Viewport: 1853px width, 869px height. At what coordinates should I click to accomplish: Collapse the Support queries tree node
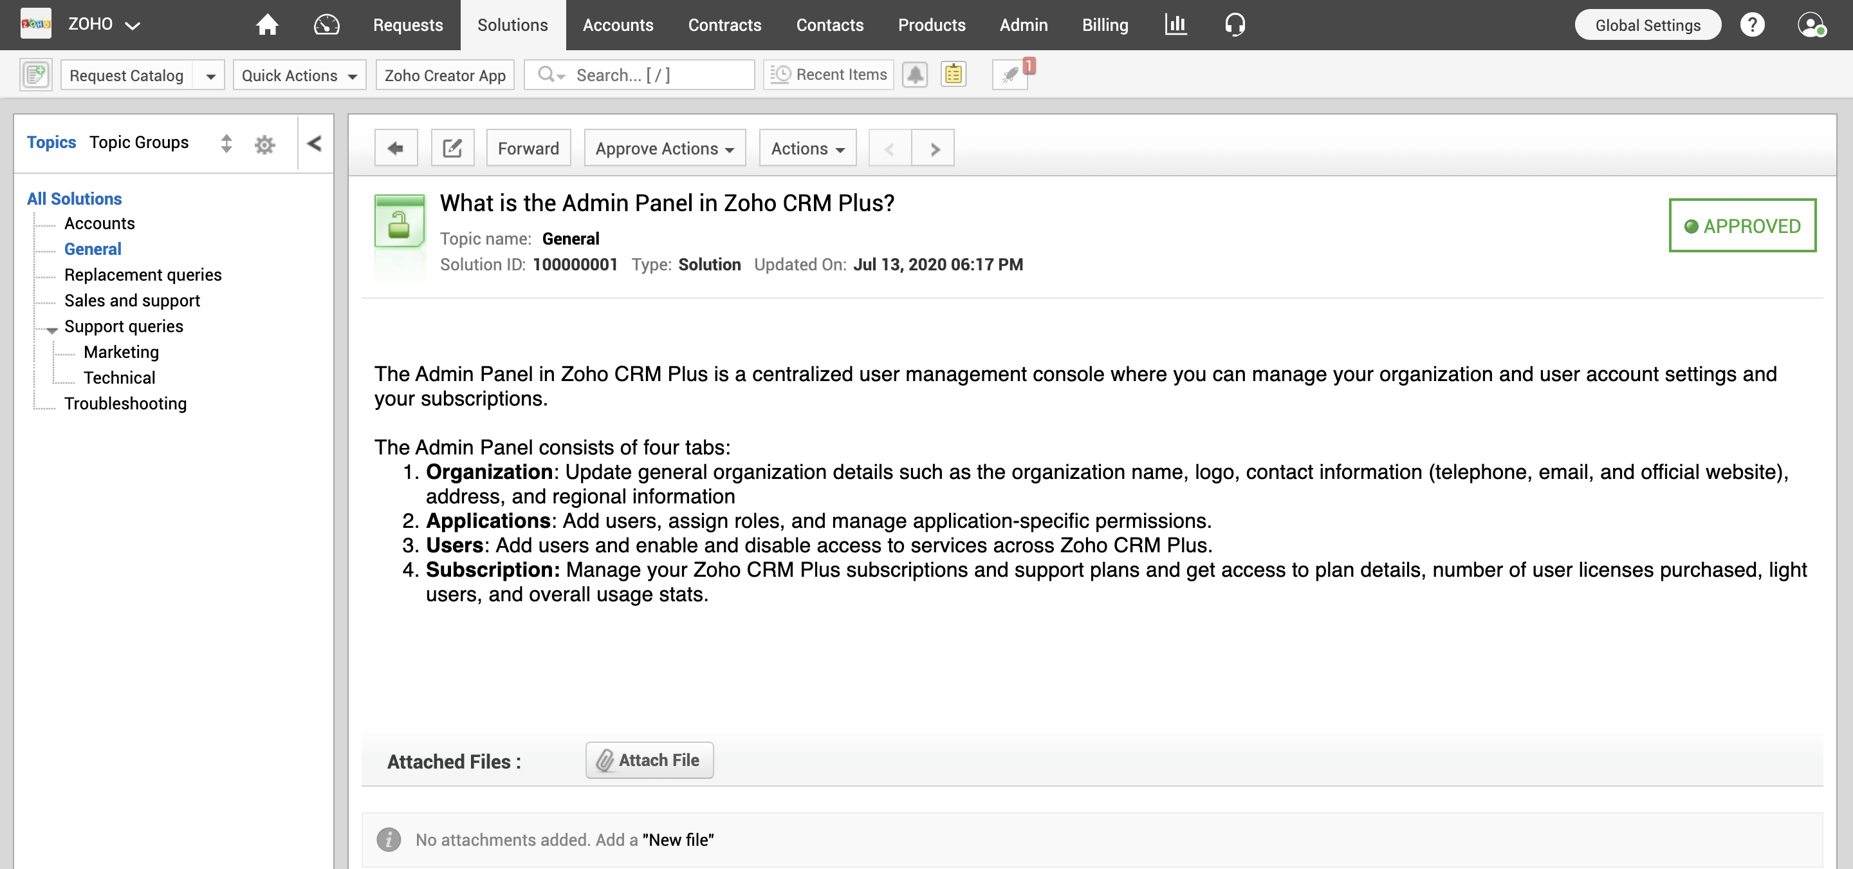tap(51, 330)
